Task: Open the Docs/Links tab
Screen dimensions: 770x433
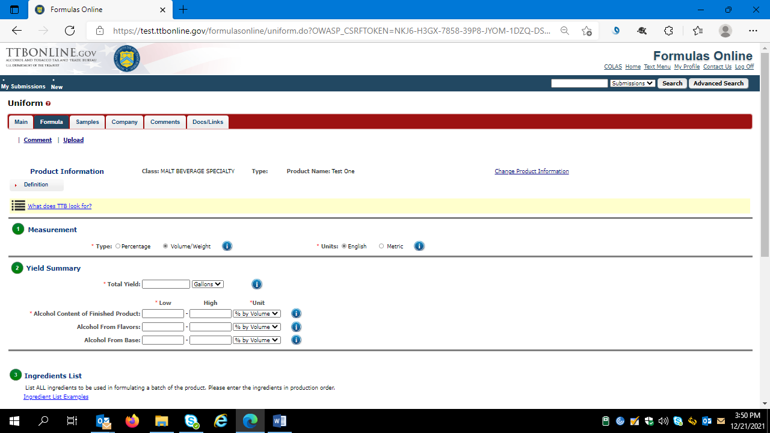Action: [208, 122]
